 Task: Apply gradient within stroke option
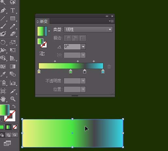click(x=68, y=38)
